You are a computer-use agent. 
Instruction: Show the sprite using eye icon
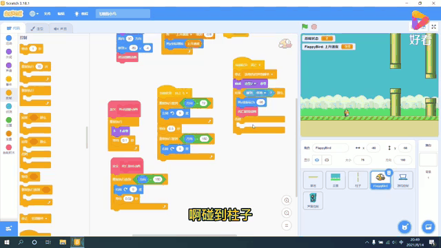pyautogui.click(x=317, y=160)
